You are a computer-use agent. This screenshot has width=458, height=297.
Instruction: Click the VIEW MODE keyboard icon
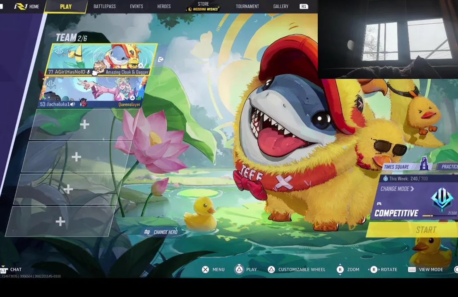point(412,270)
